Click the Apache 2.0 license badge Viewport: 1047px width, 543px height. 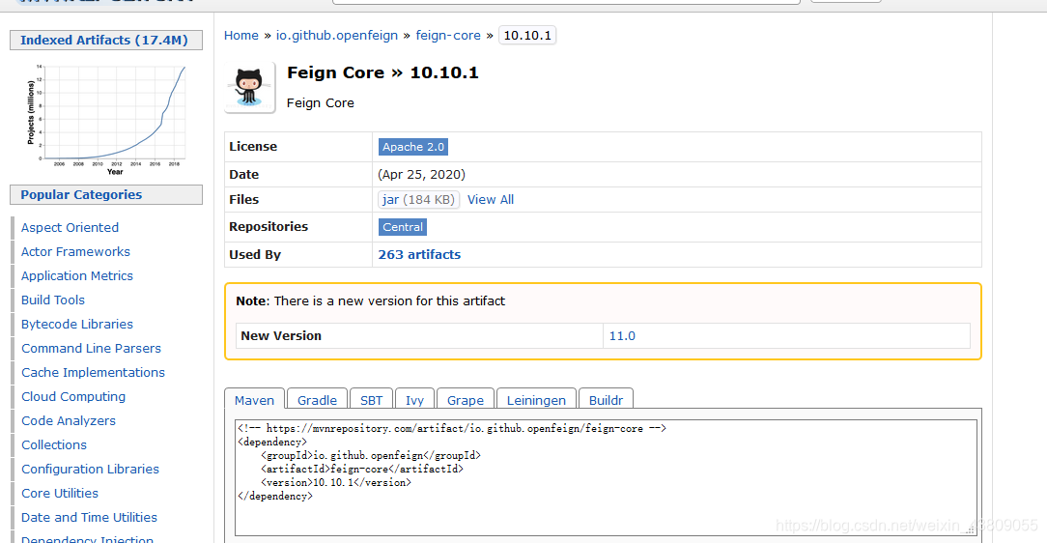tap(412, 147)
